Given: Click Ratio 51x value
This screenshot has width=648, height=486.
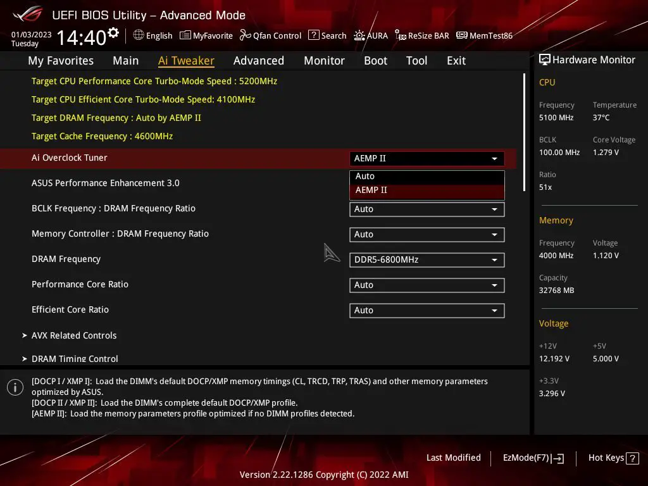Looking at the screenshot, I should click(x=545, y=187).
